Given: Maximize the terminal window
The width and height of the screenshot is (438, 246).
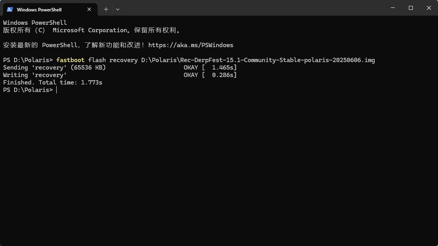Looking at the screenshot, I should [410, 8].
